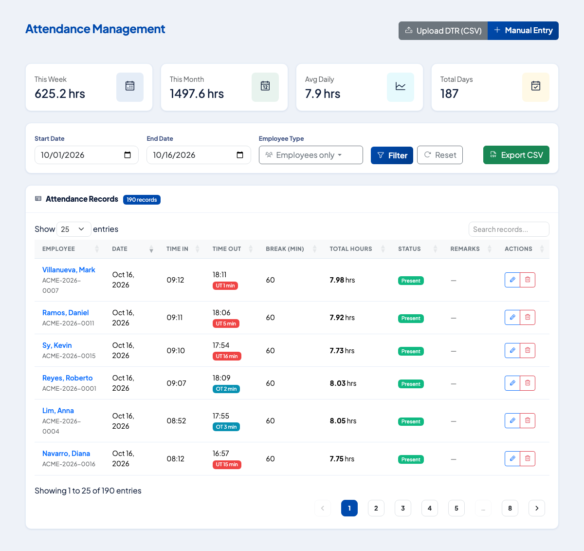584x551 pixels.
Task: Click Showing 1 to 25 of 190 entries
Action: point(88,491)
